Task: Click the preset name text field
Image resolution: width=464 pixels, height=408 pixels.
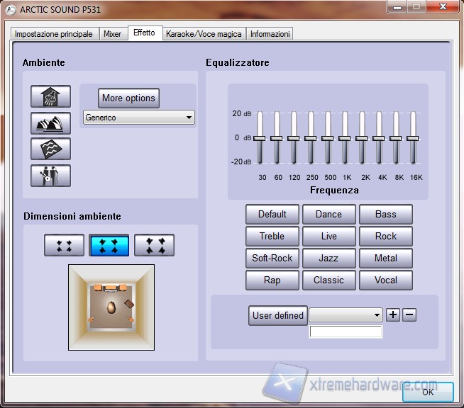Action: pyautogui.click(x=346, y=331)
